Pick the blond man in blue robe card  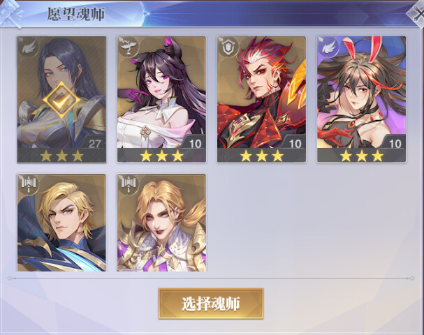click(x=61, y=223)
